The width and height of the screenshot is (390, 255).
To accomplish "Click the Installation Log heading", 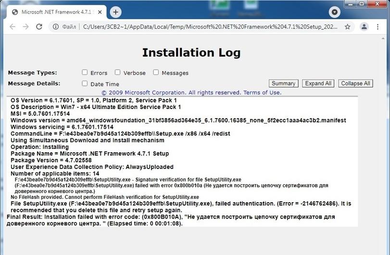I will [191, 53].
